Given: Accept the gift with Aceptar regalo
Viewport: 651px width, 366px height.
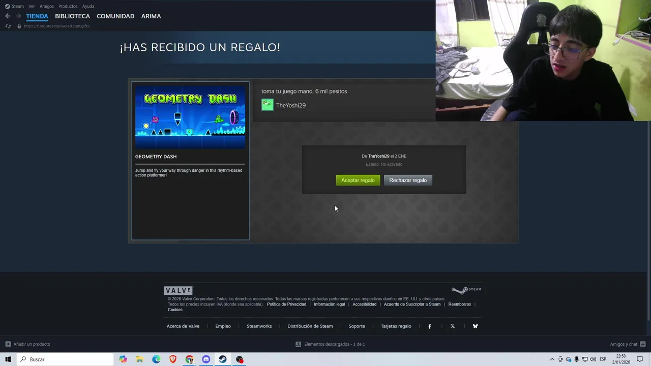Looking at the screenshot, I should pyautogui.click(x=358, y=180).
